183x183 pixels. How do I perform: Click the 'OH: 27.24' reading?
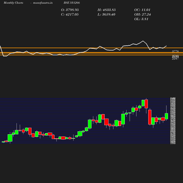(142, 14)
